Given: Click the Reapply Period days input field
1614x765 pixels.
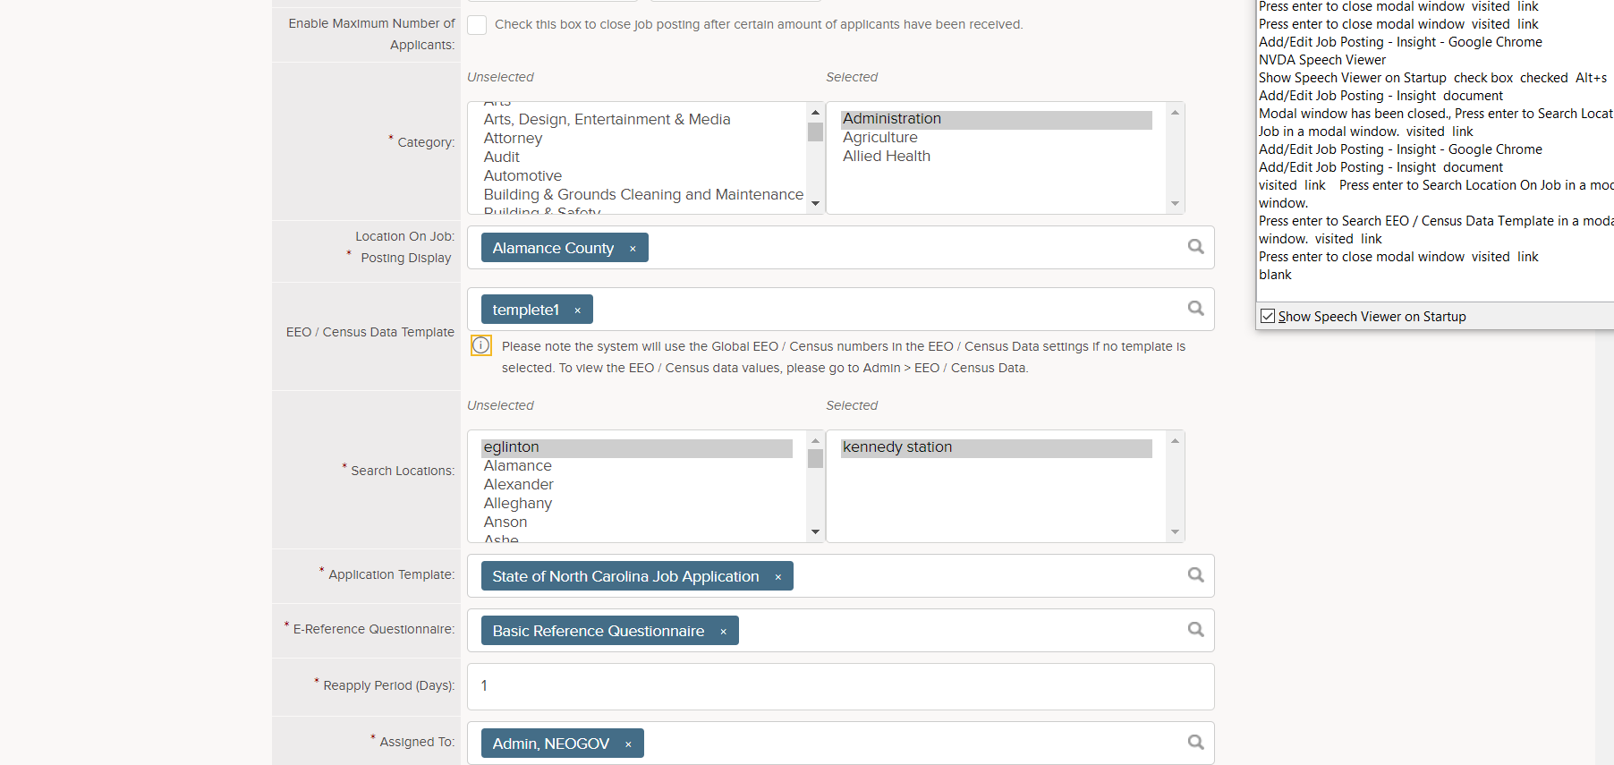Looking at the screenshot, I should [839, 686].
